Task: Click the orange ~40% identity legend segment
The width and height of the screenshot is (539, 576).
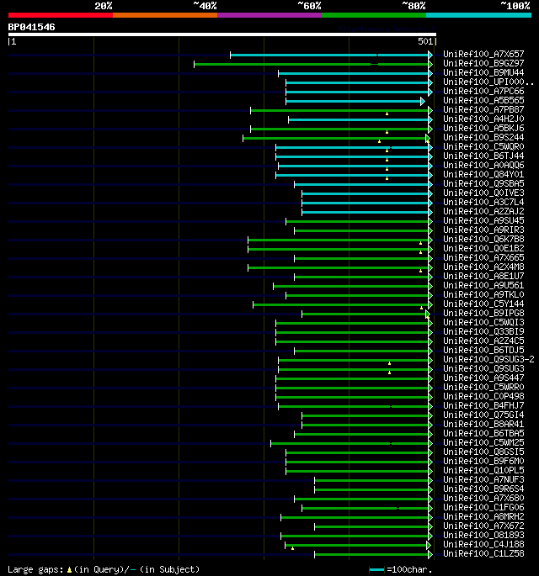Action: [x=165, y=15]
